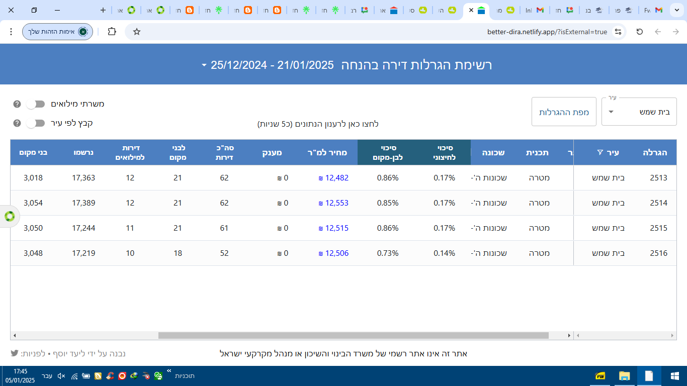
Task: Open the filter icon in the עיר column header
Action: (x=599, y=152)
